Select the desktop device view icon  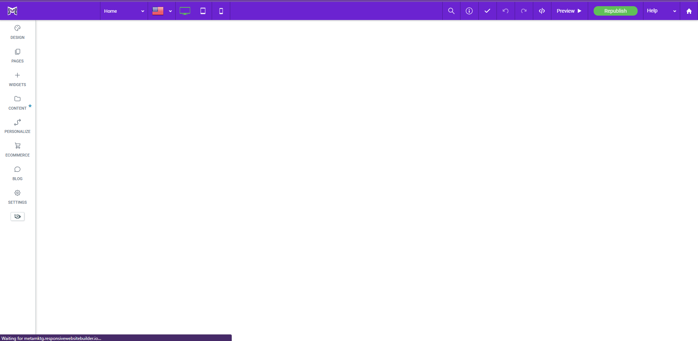click(x=185, y=11)
